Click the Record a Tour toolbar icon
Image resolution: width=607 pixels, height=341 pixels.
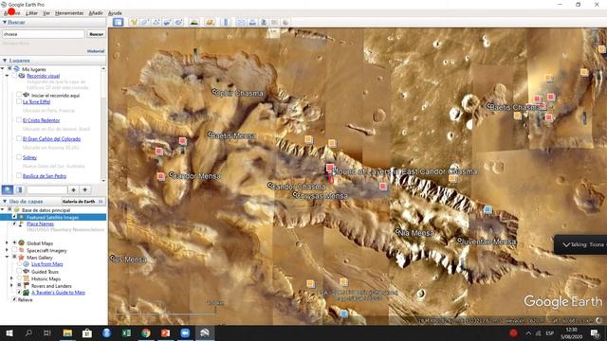(178, 22)
